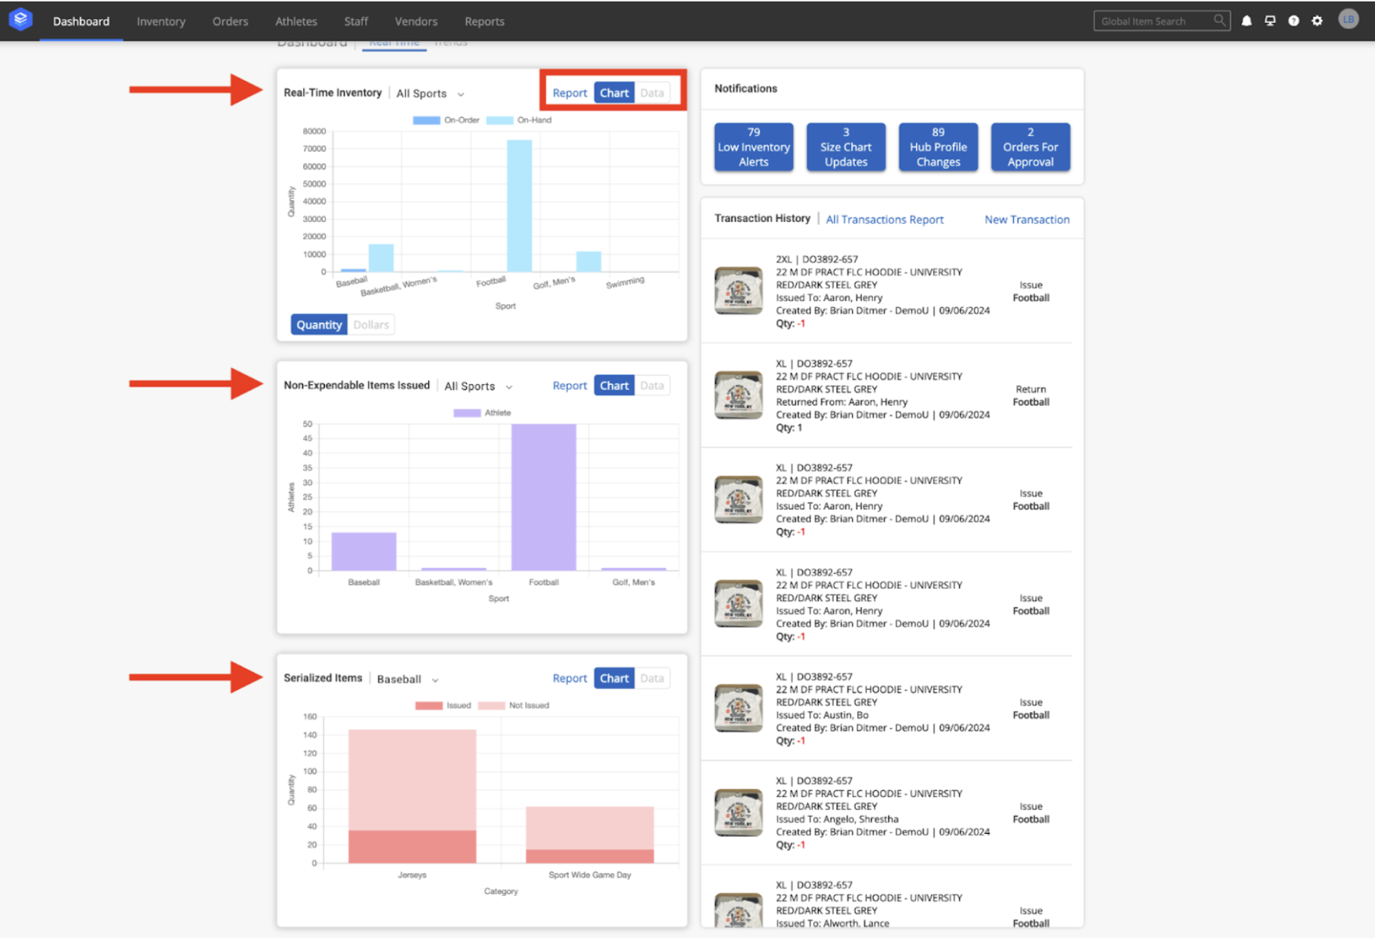Open the user avatar menu

click(1348, 20)
